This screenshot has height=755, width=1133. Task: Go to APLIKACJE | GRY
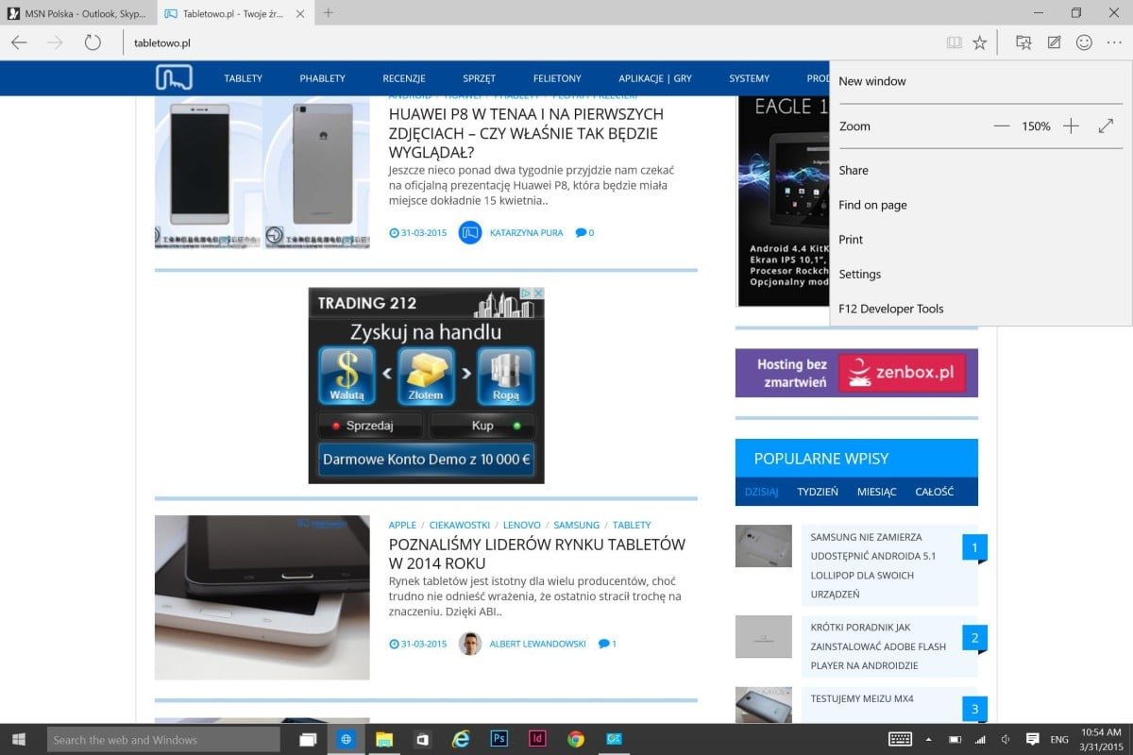click(x=655, y=78)
